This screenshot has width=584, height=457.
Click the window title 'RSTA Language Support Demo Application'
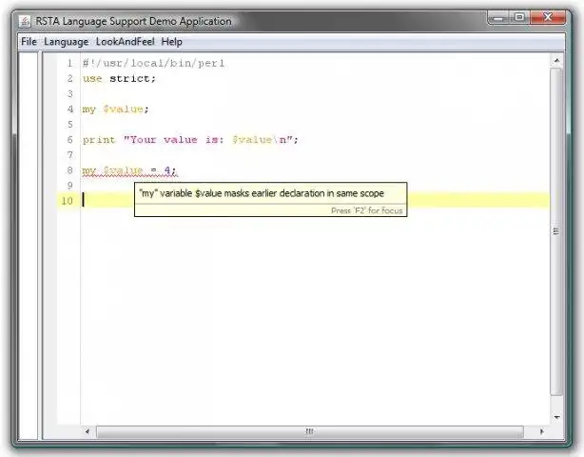[x=133, y=21]
